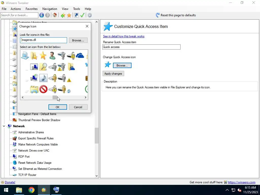Select Reset Network Data Usage item
This screenshot has height=195, width=260.
[x=35, y=163]
